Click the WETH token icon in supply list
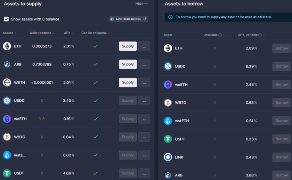This screenshot has width=292, height=180. click(x=7, y=83)
